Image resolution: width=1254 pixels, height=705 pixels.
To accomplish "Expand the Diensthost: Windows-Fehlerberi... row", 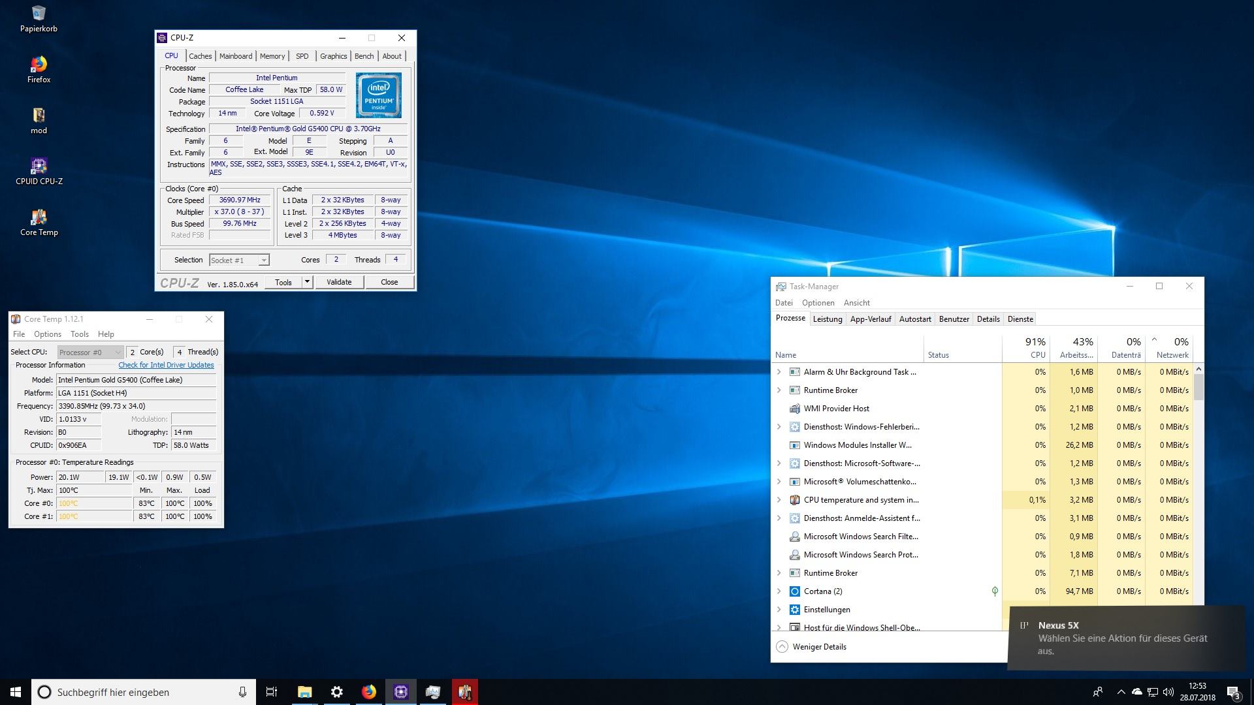I will click(x=779, y=427).
